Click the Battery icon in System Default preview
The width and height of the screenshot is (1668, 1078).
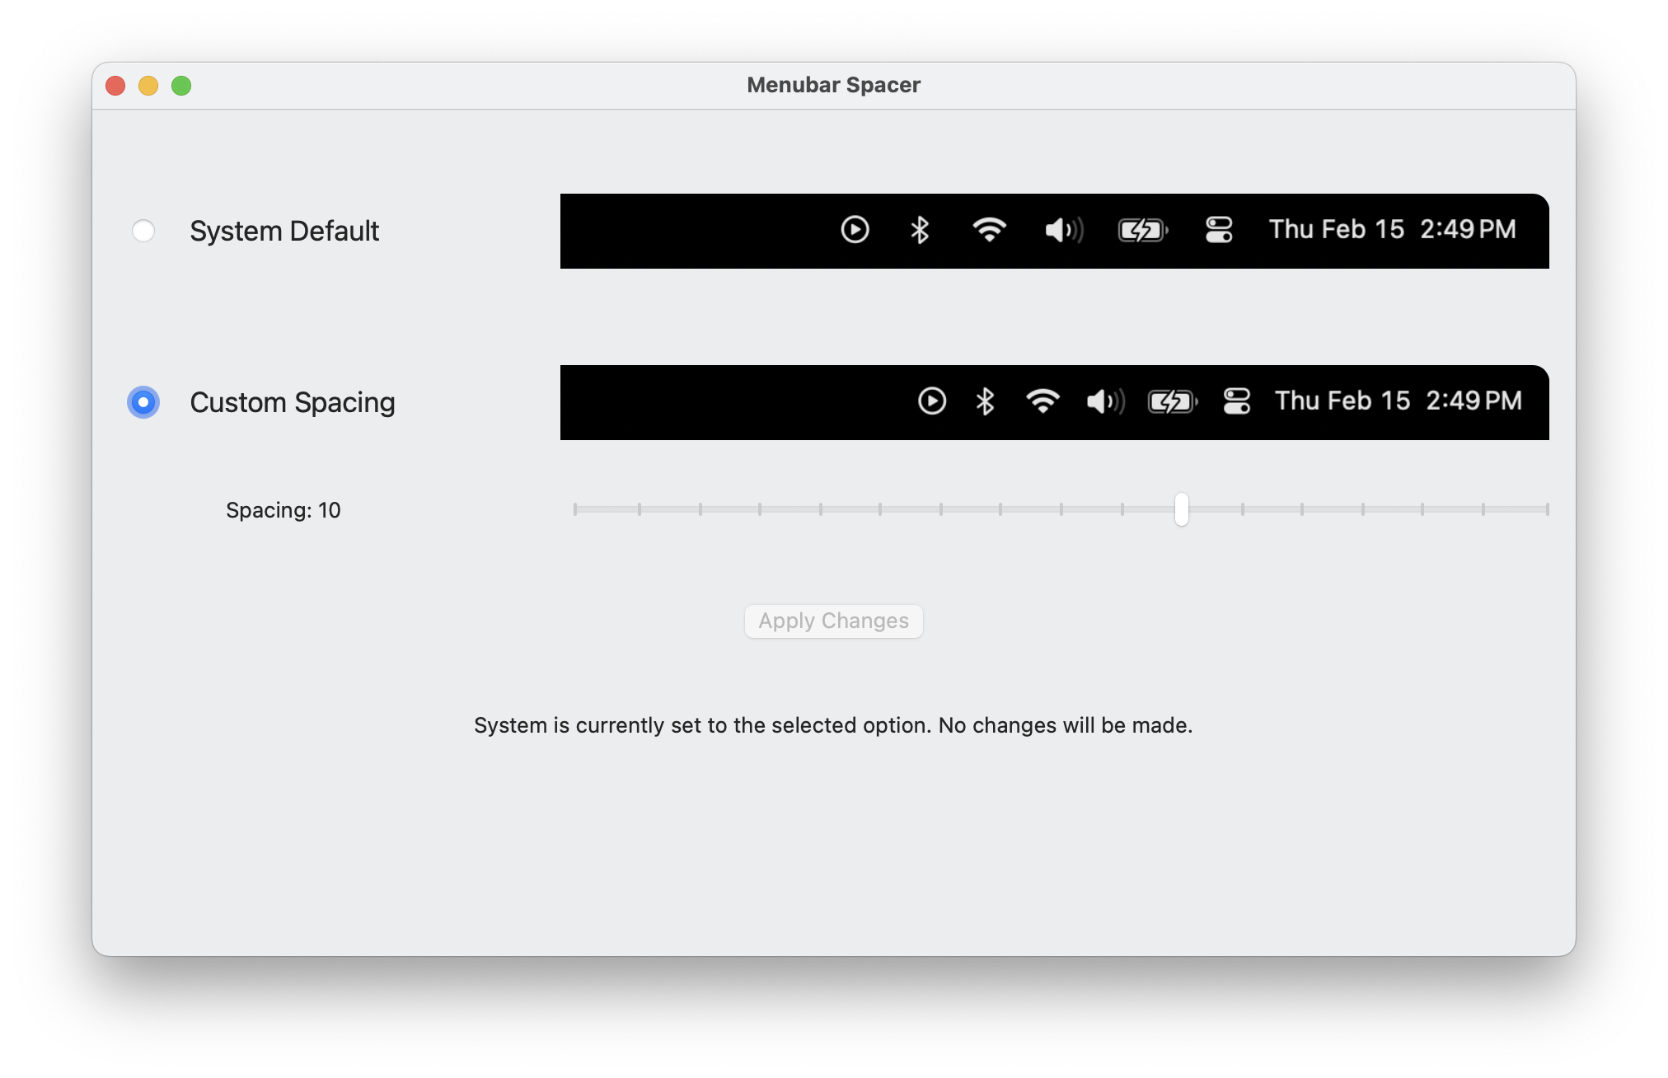point(1141,230)
